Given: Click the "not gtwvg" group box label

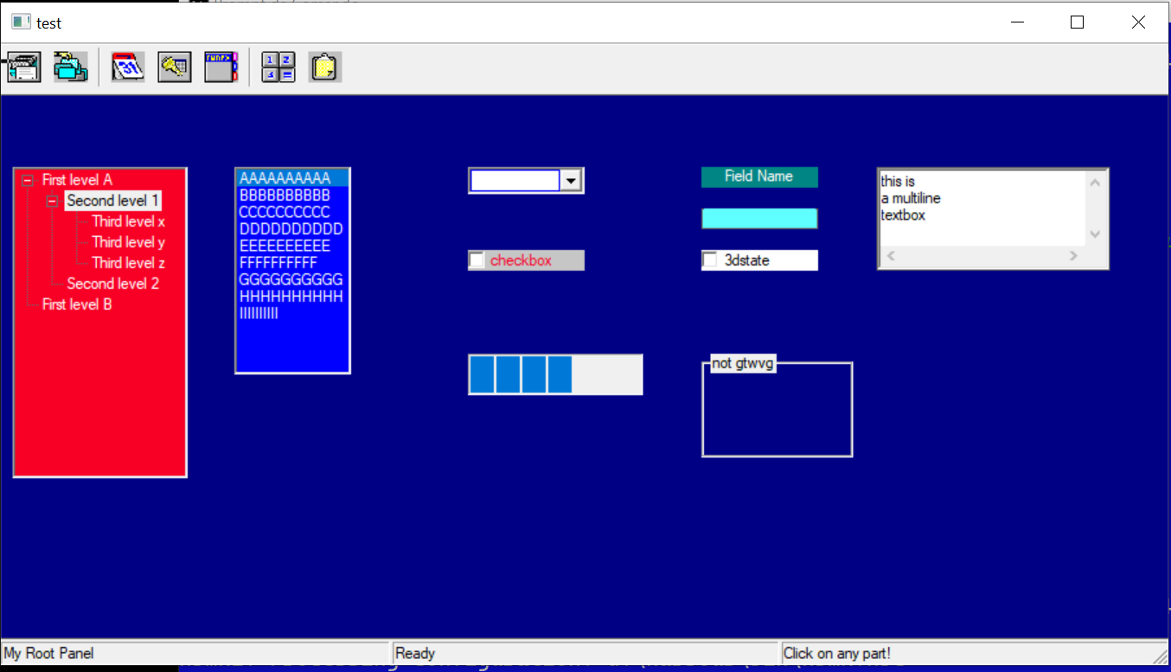Looking at the screenshot, I should (743, 363).
